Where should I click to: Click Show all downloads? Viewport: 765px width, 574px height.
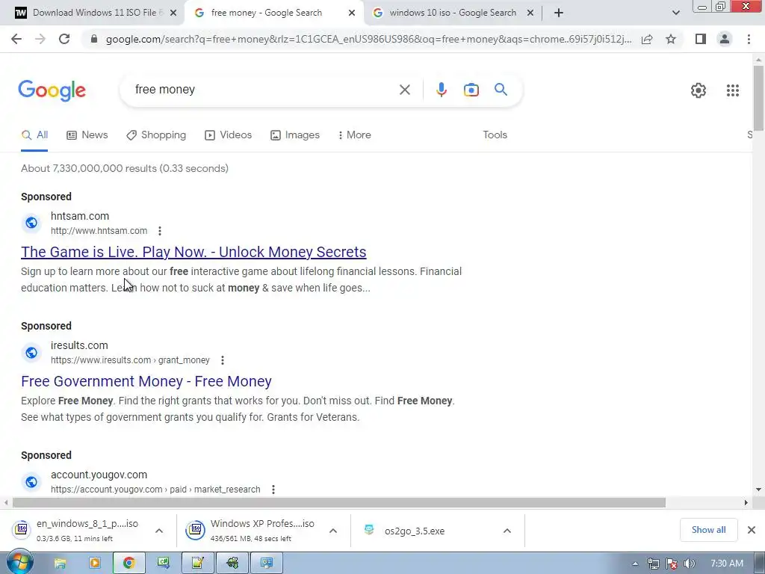[x=708, y=530]
